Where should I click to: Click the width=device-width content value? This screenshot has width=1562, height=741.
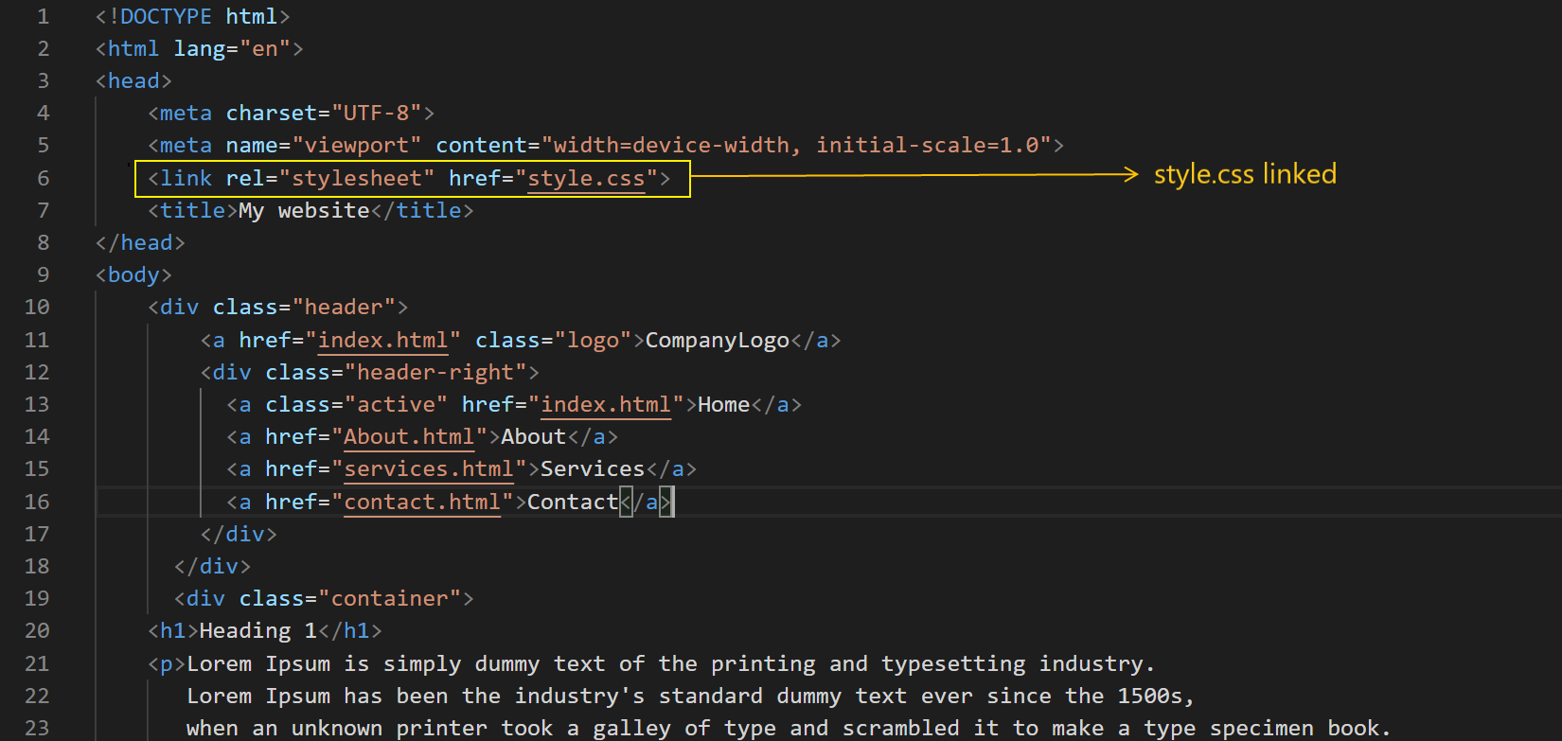(671, 145)
